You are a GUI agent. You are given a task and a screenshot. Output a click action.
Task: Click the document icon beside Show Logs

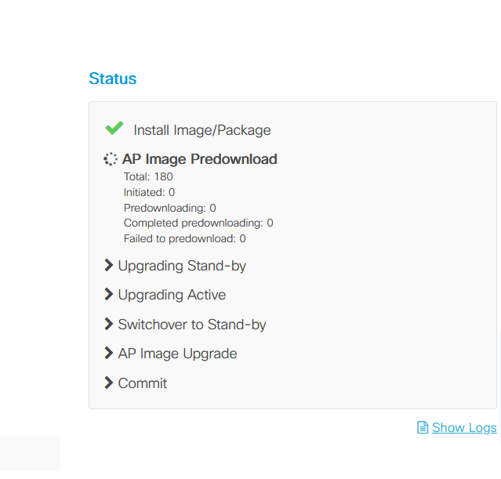click(x=423, y=427)
